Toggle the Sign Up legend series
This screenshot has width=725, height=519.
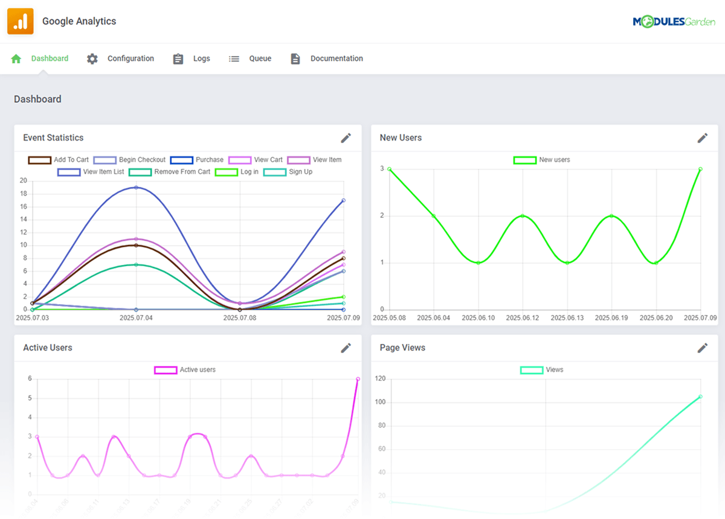click(288, 172)
